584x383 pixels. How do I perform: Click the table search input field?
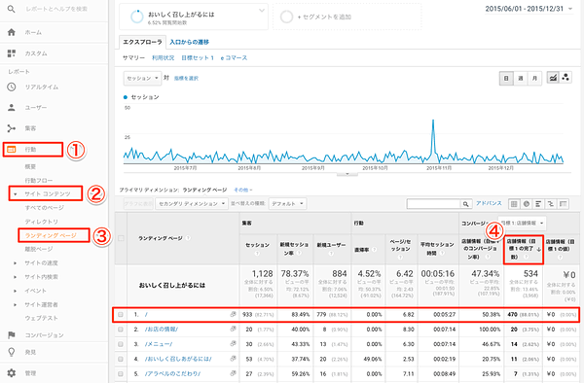click(x=433, y=204)
